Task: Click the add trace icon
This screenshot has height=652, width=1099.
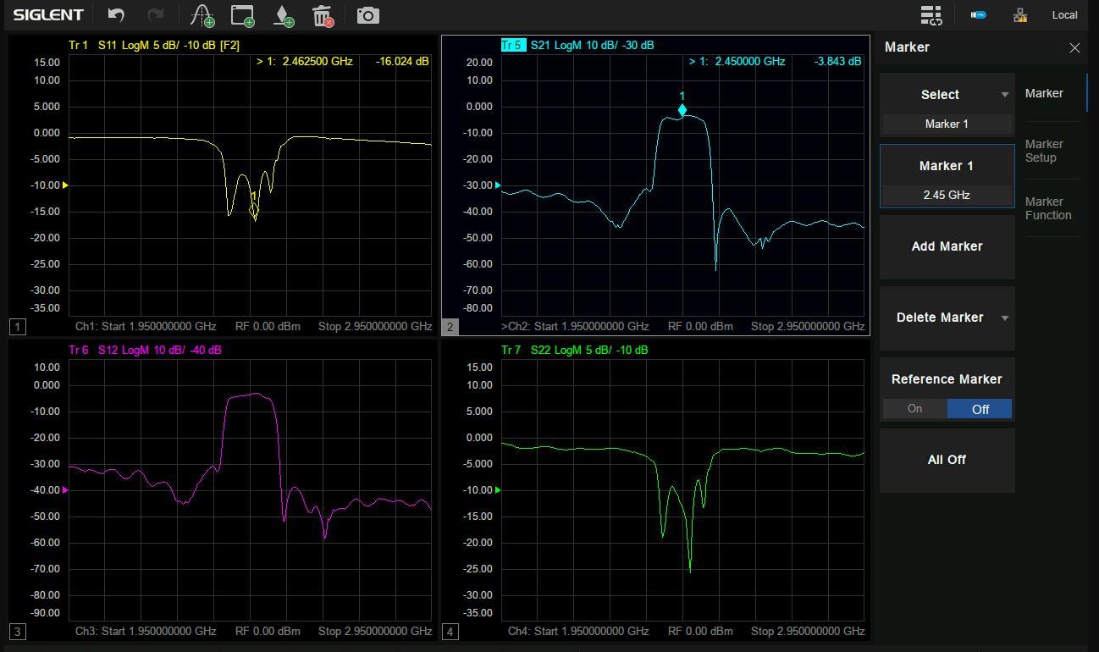Action: (x=202, y=15)
